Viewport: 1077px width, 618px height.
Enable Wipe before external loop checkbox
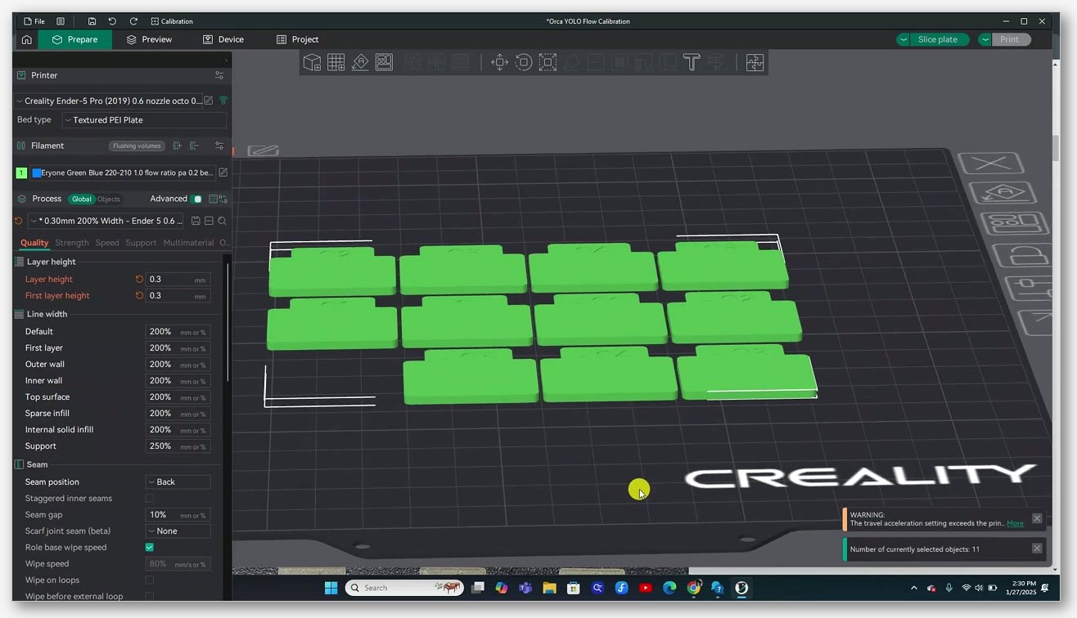coord(149,596)
